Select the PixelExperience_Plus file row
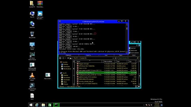This screenshot has width=191, height=107. pyautogui.click(x=107, y=75)
